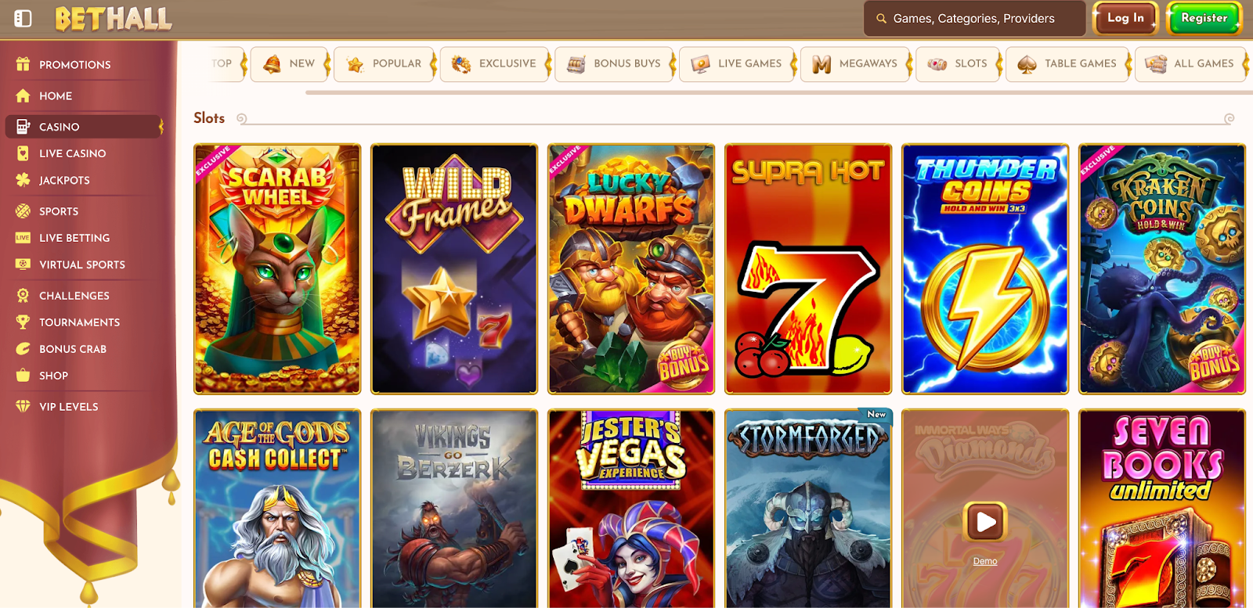This screenshot has width=1253, height=608.
Task: Click the card icon beside Live Casino
Action: click(x=23, y=153)
